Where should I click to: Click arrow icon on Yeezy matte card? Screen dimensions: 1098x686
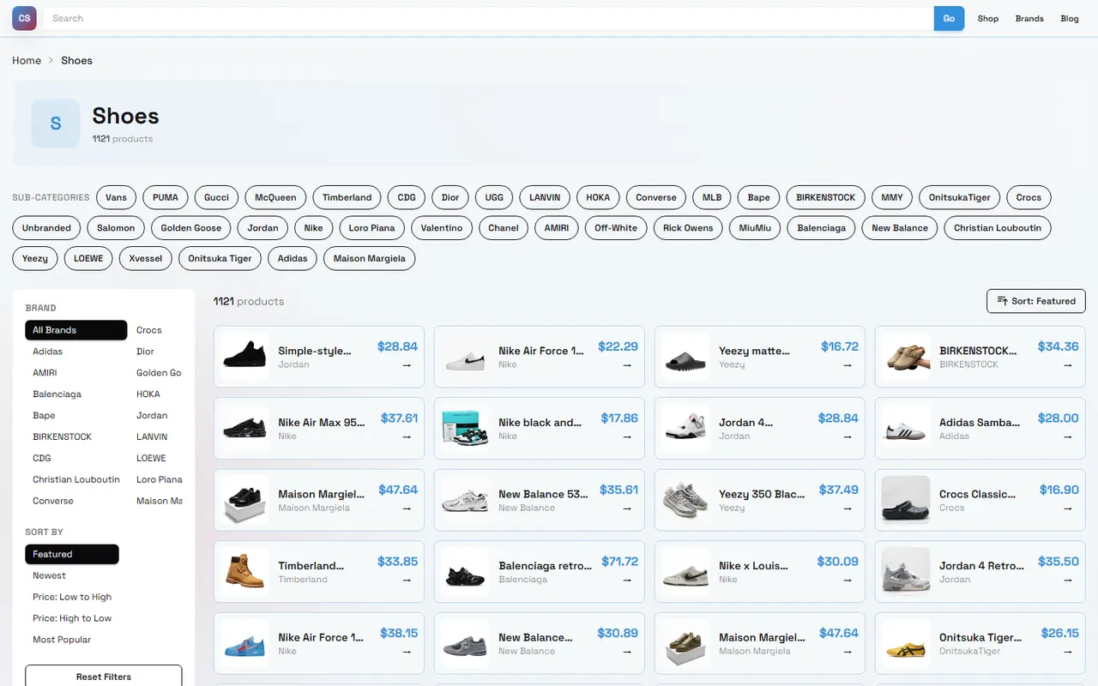tap(848, 365)
